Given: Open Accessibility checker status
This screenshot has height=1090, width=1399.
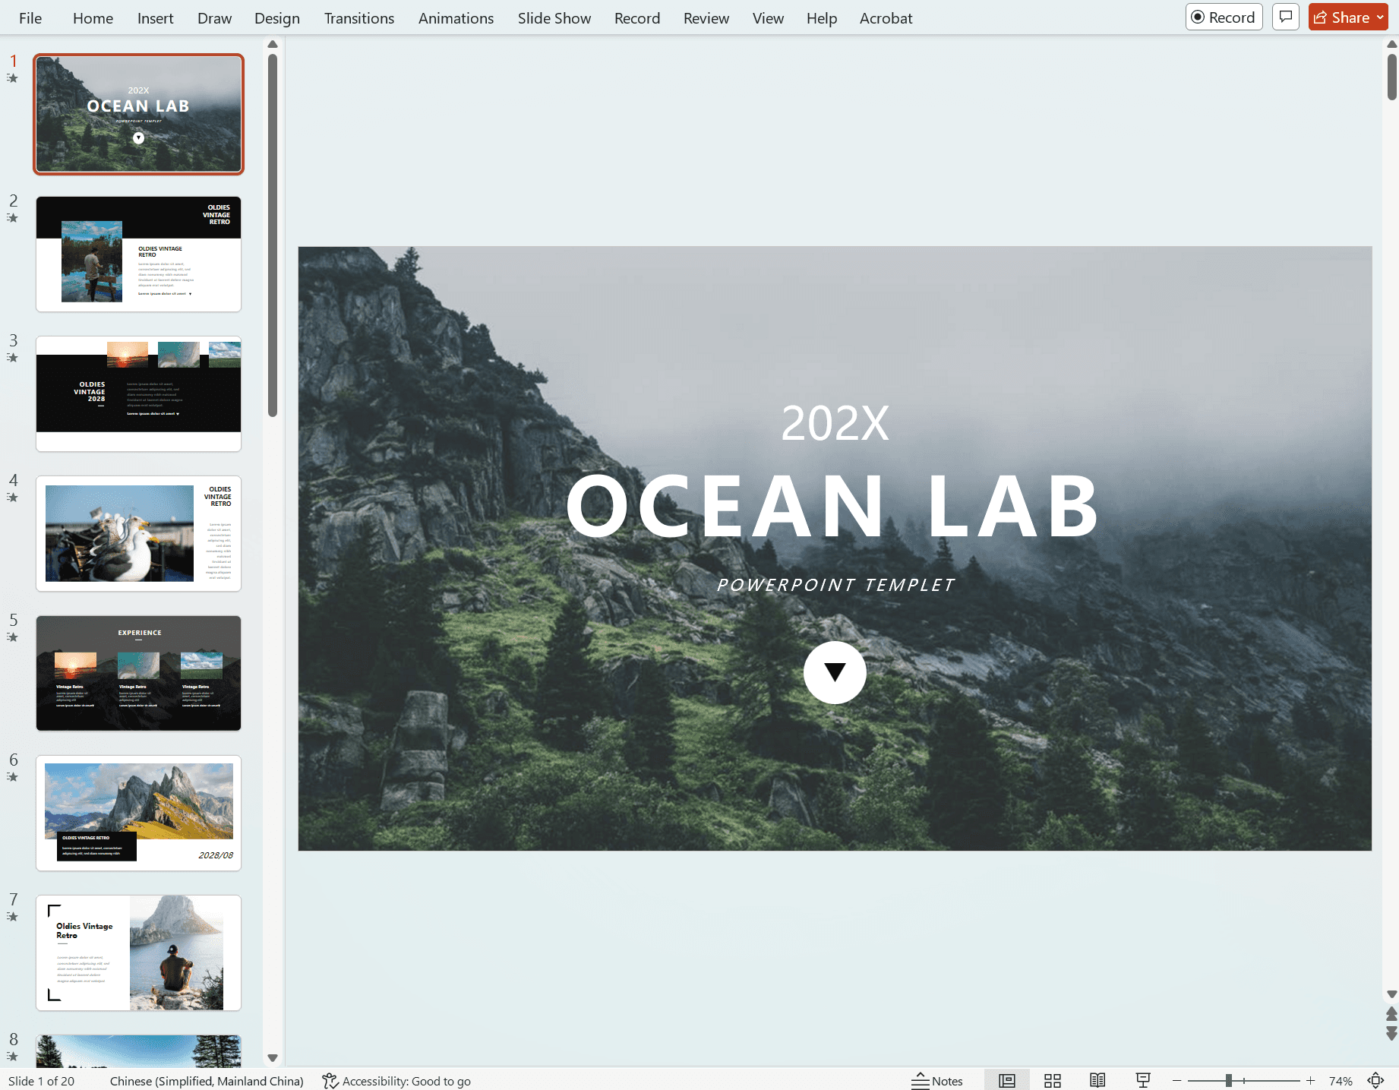Looking at the screenshot, I should [x=396, y=1081].
